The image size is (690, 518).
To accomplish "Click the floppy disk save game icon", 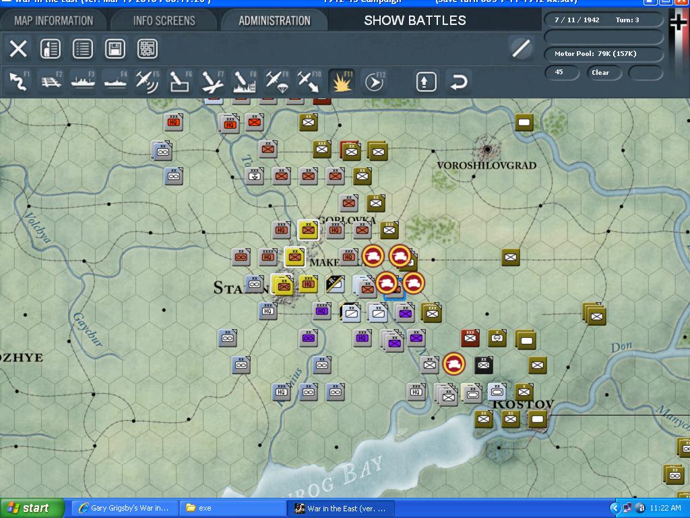I will click(115, 49).
